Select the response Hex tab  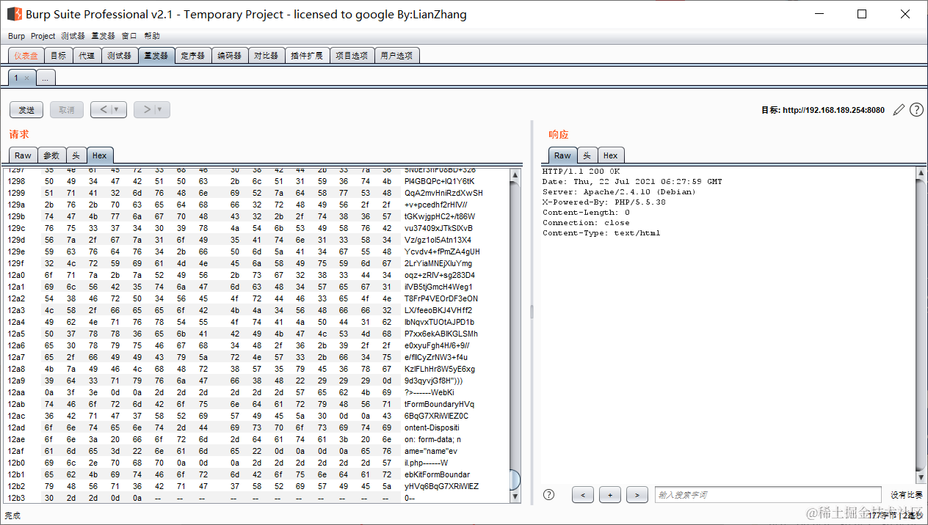(x=610, y=155)
